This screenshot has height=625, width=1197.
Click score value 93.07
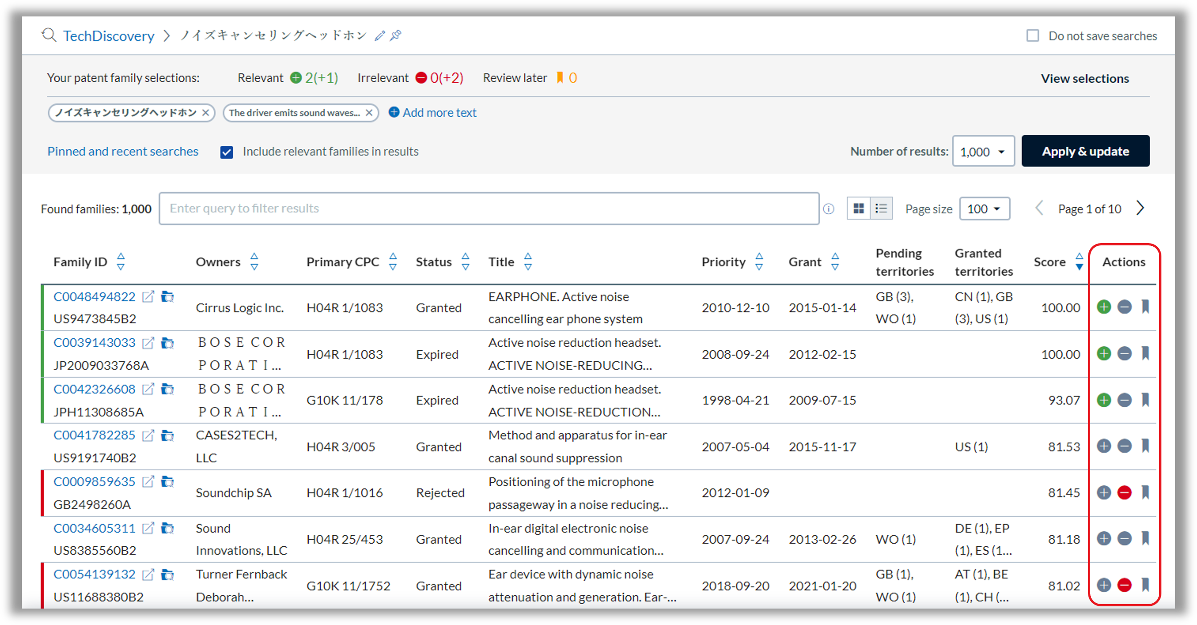1064,400
